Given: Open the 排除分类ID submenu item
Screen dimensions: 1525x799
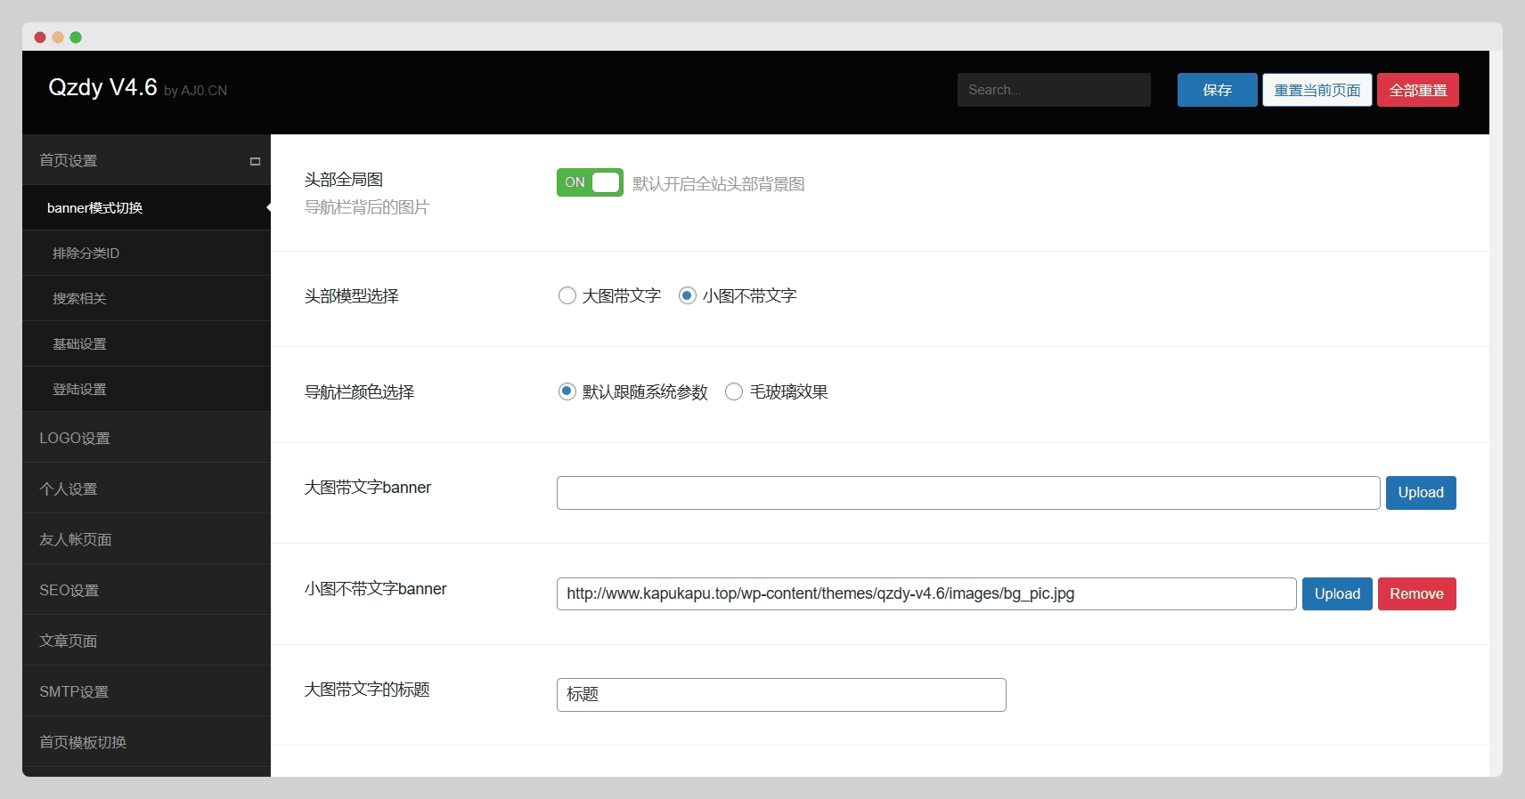Looking at the screenshot, I should click(x=146, y=253).
